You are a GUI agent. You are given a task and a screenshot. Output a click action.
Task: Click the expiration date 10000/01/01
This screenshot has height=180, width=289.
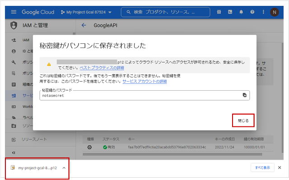[x=254, y=147]
